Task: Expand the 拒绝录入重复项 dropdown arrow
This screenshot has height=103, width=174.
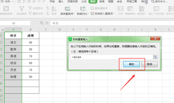Action: tap(114, 13)
